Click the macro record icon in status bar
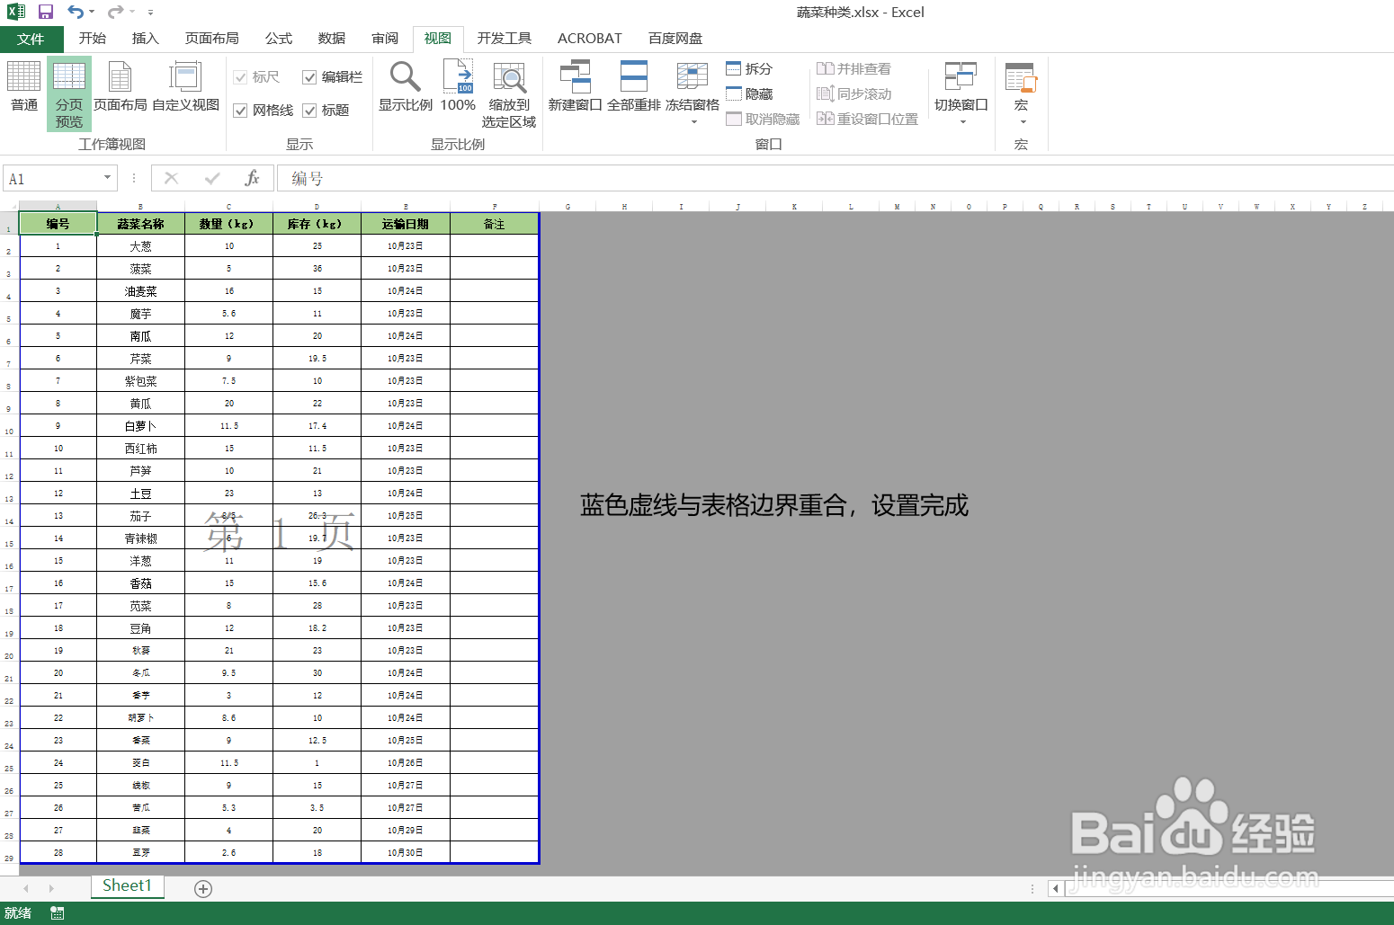The width and height of the screenshot is (1394, 925). (58, 913)
